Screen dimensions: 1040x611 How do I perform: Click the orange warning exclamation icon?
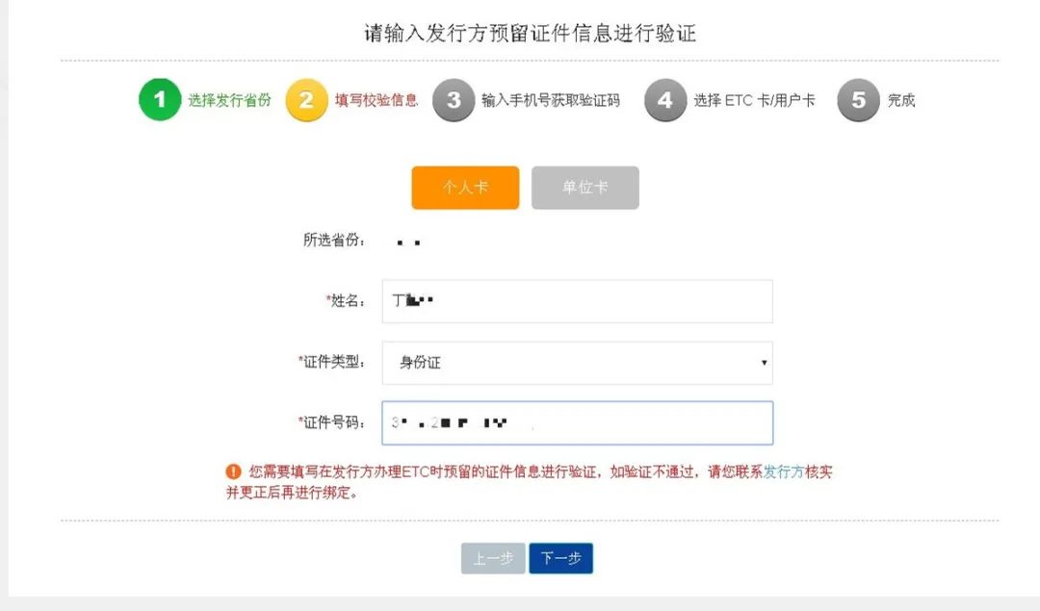pyautogui.click(x=233, y=471)
